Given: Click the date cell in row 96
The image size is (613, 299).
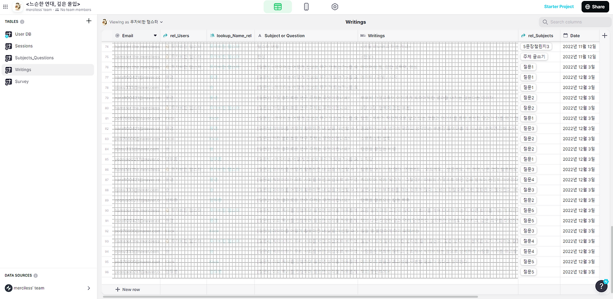Looking at the screenshot, I should [x=579, y=272].
